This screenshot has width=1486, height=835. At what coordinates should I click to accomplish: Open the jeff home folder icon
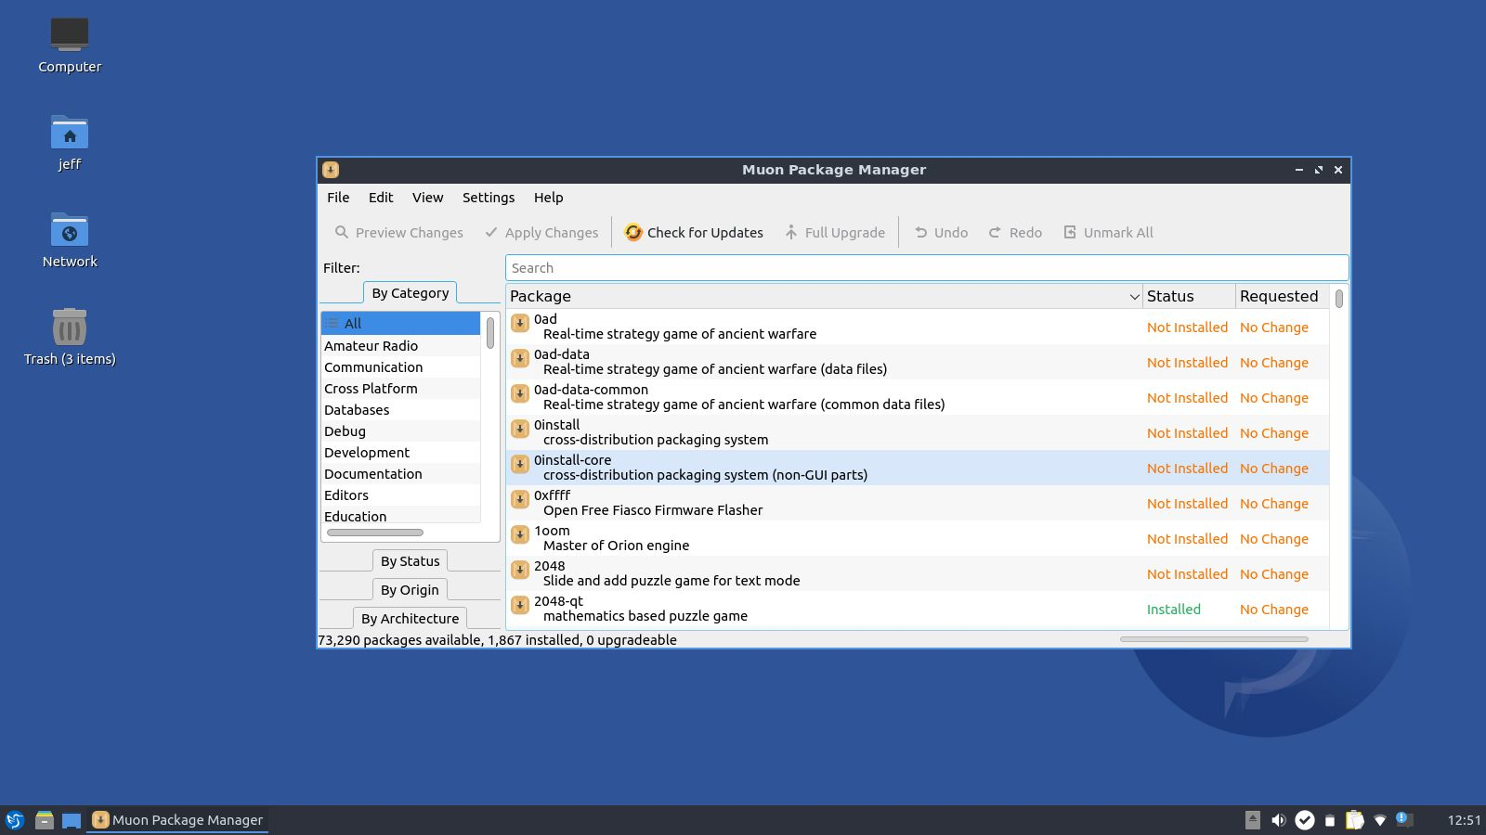(70, 133)
